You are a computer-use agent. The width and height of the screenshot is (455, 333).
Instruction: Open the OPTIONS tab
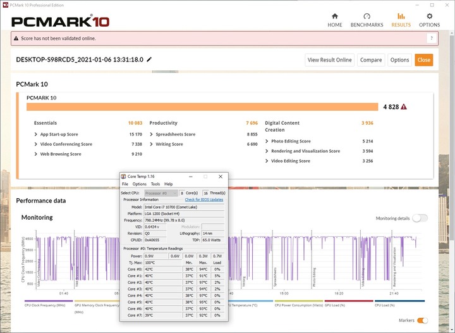[x=430, y=20]
